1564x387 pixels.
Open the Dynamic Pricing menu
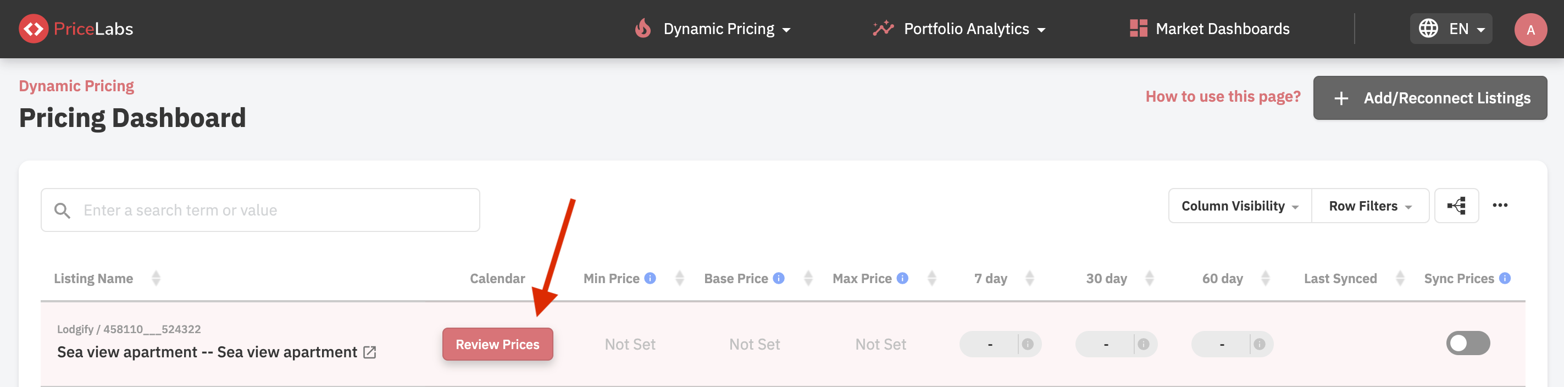click(714, 29)
